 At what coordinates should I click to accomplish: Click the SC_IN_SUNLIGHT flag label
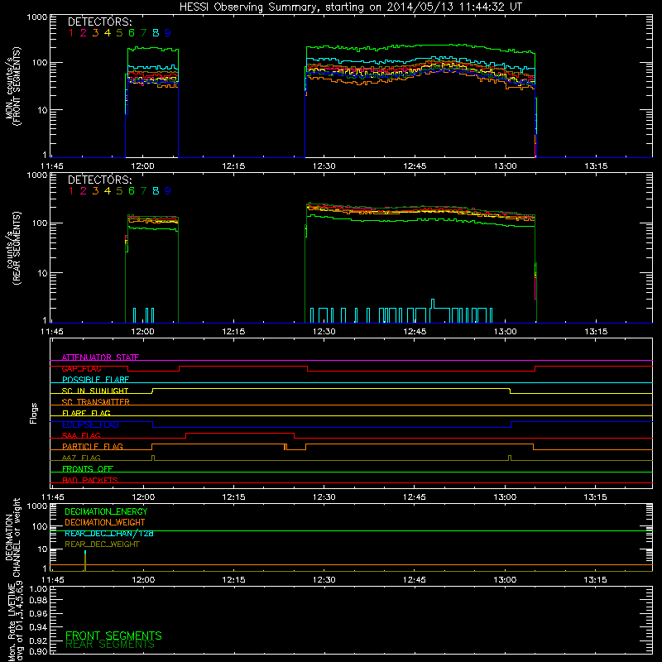(x=95, y=391)
